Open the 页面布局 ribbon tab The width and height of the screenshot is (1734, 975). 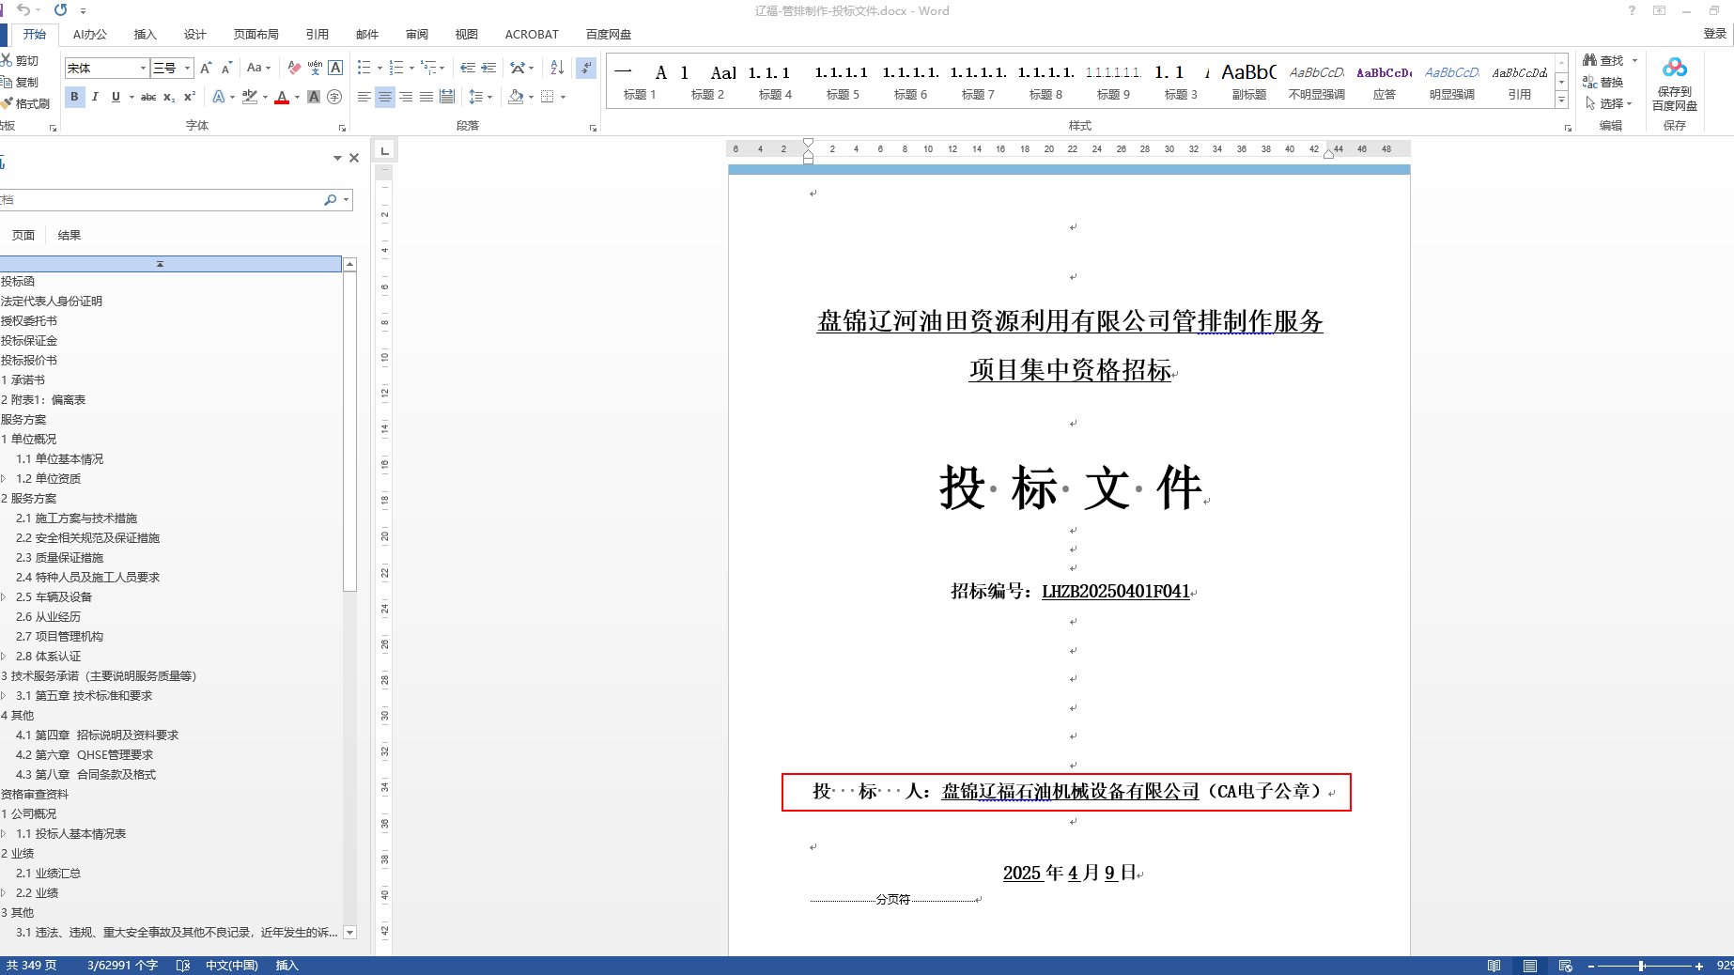255,35
